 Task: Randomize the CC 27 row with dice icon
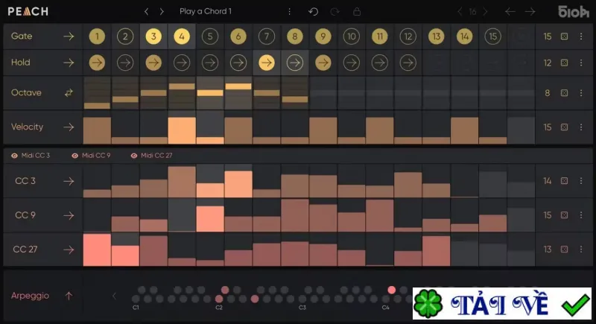565,250
